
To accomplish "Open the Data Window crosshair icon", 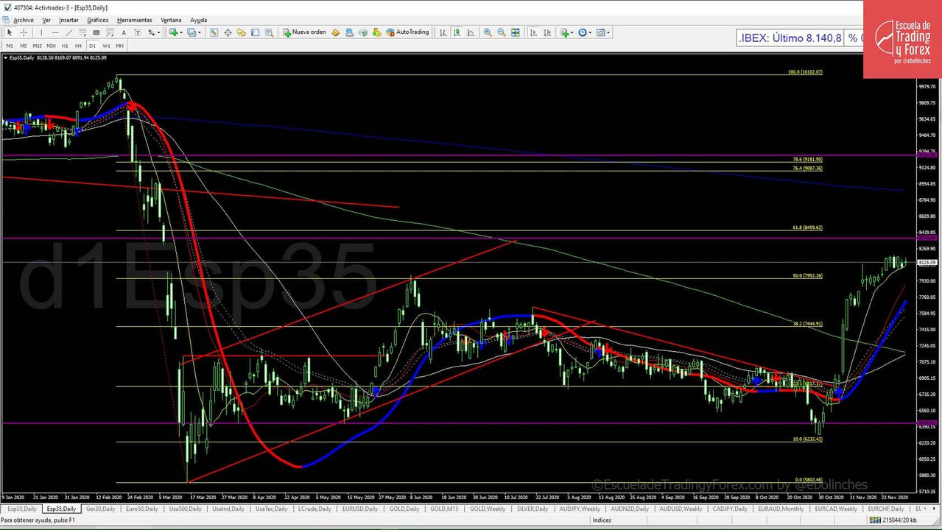I will (228, 32).
